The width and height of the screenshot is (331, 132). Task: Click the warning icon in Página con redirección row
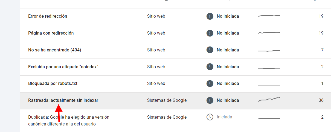pos(210,33)
